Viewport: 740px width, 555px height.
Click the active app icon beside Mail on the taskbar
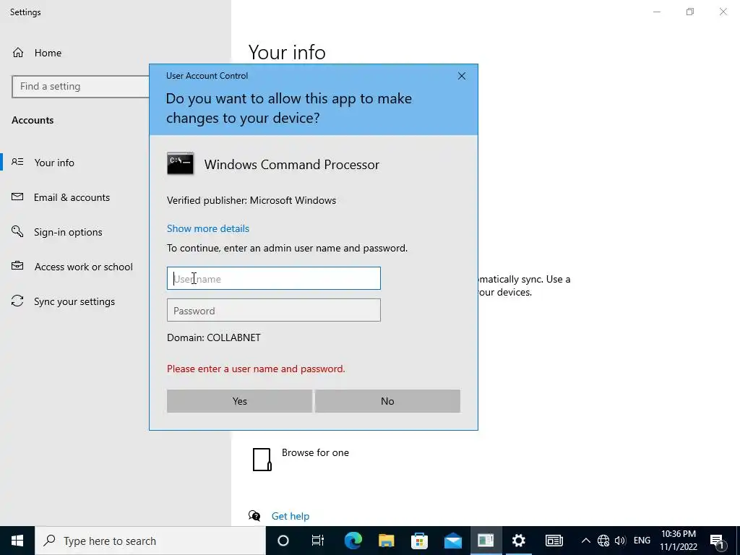pos(486,541)
